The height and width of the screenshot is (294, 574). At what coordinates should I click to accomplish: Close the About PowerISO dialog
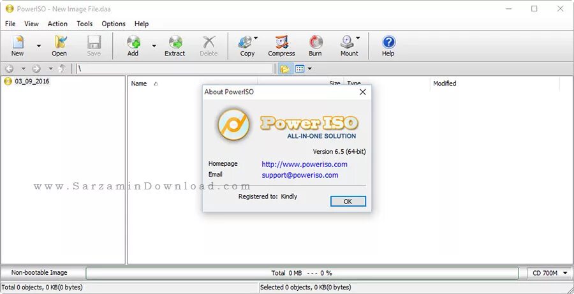[362, 92]
